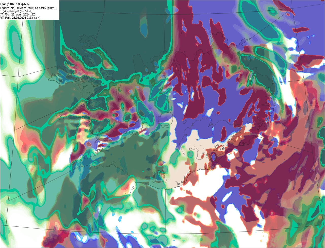This screenshot has height=248, width=325.
Task: Click the '1 (skýjað) og 0 (heiðskírt).' line
Action: click(x=17, y=11)
